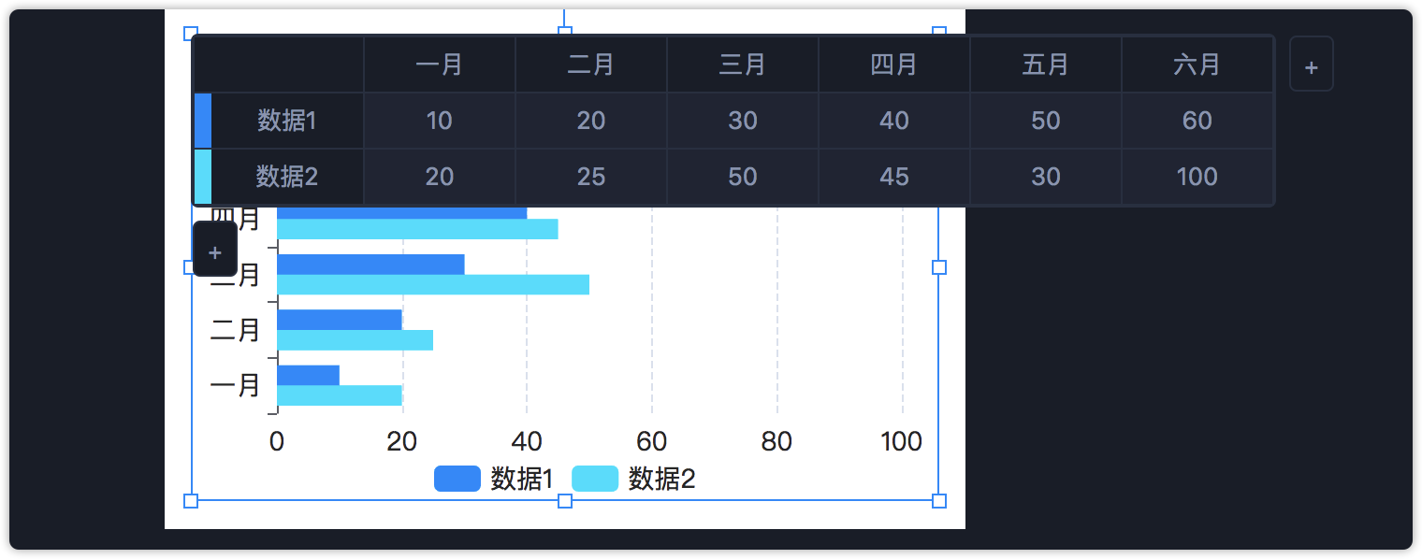Select the 一月 column header cell
This screenshot has width=1422, height=559.
click(440, 64)
